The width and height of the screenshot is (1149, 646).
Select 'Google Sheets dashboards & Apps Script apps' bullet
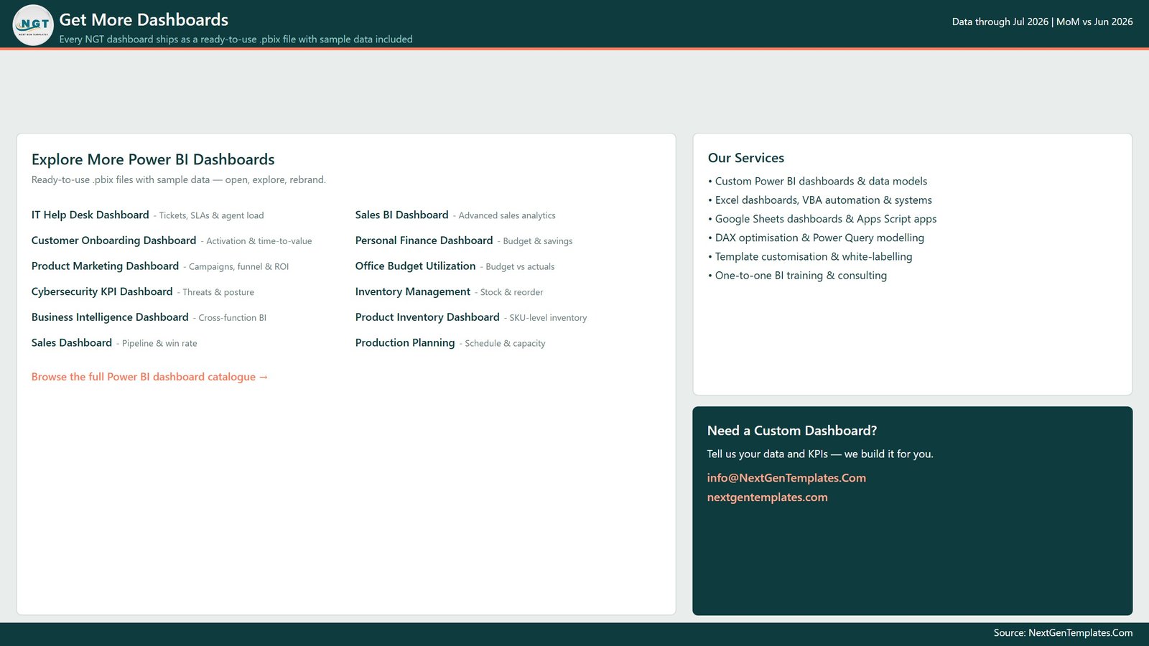[822, 219]
